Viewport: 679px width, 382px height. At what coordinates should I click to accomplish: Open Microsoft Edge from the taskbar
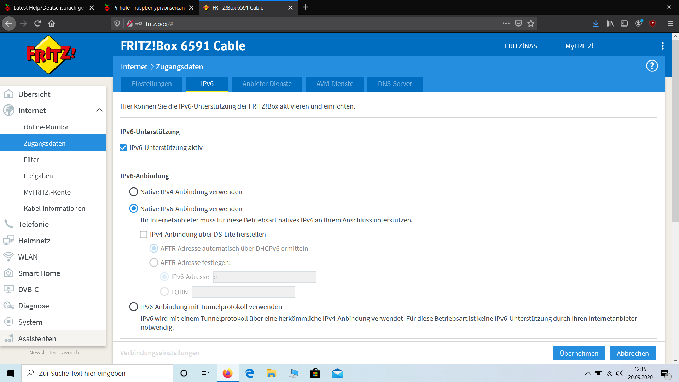point(250,373)
